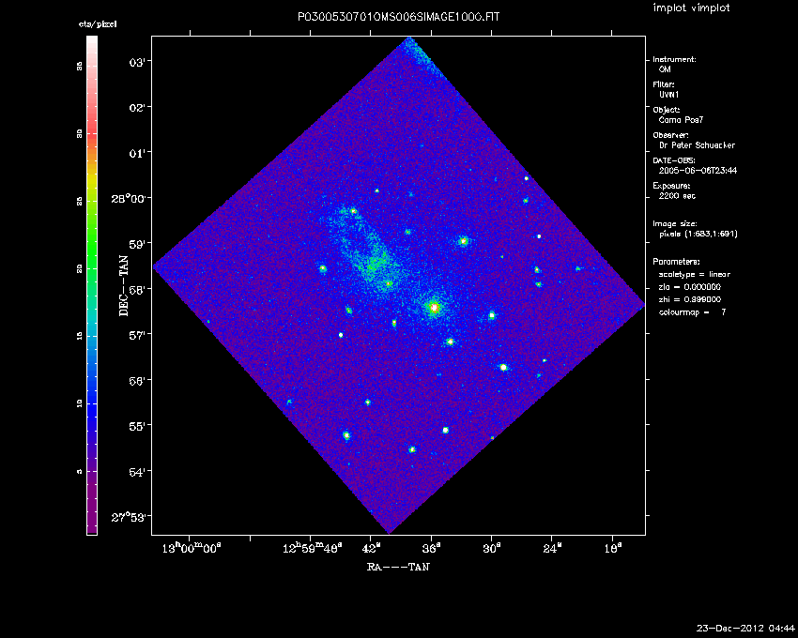
Task: Click the 12h59m48s right ascension label
Action: tap(313, 548)
